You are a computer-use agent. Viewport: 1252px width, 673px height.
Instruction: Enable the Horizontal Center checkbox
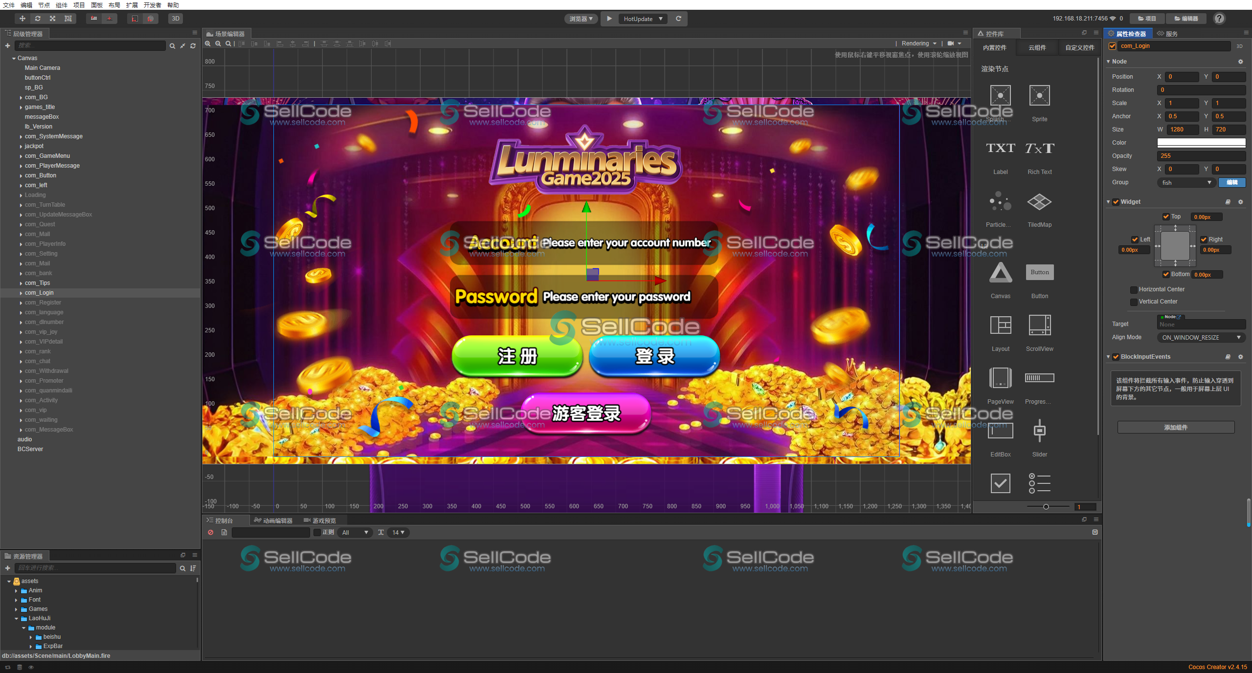click(1134, 290)
